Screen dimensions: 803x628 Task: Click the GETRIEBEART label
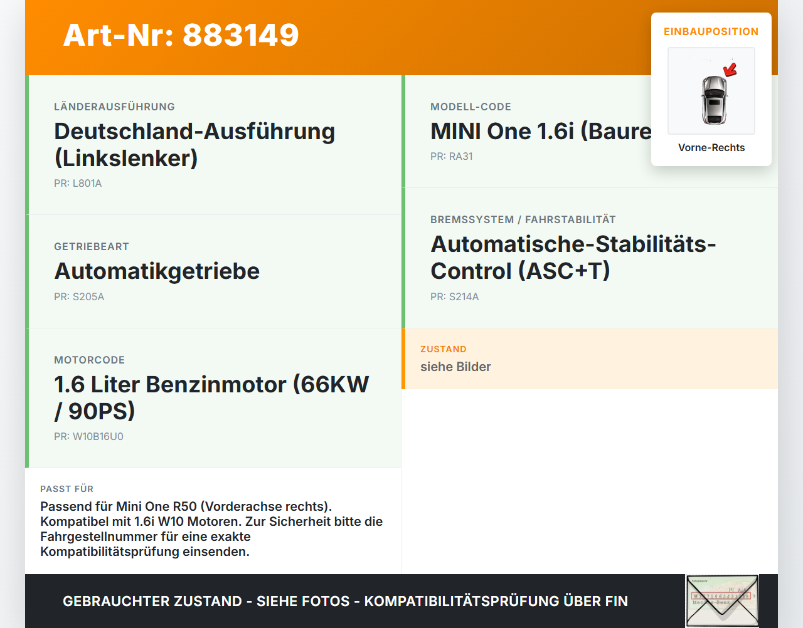(92, 246)
